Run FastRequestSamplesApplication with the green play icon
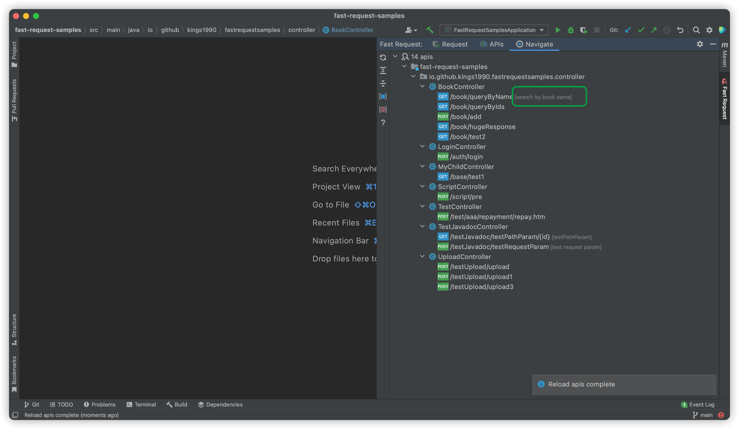The width and height of the screenshot is (739, 429). point(558,30)
